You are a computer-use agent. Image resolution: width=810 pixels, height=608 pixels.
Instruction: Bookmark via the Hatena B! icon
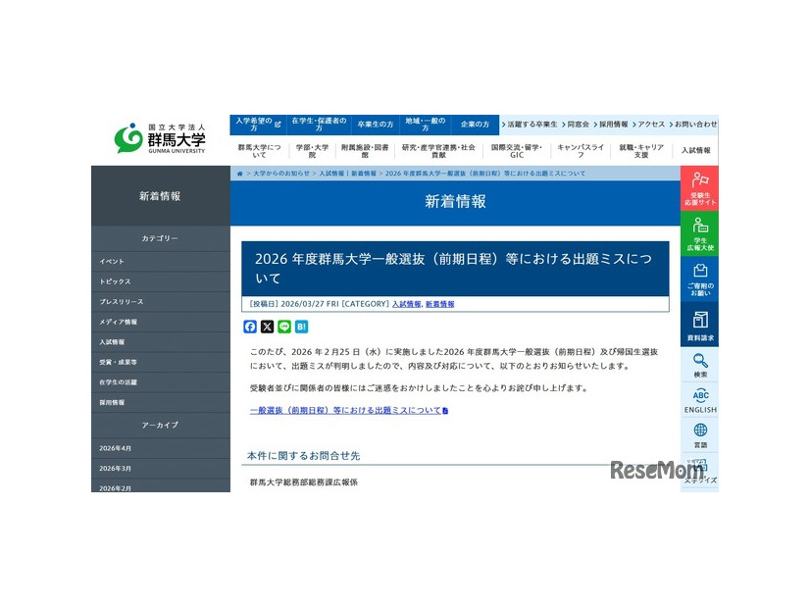click(x=300, y=327)
